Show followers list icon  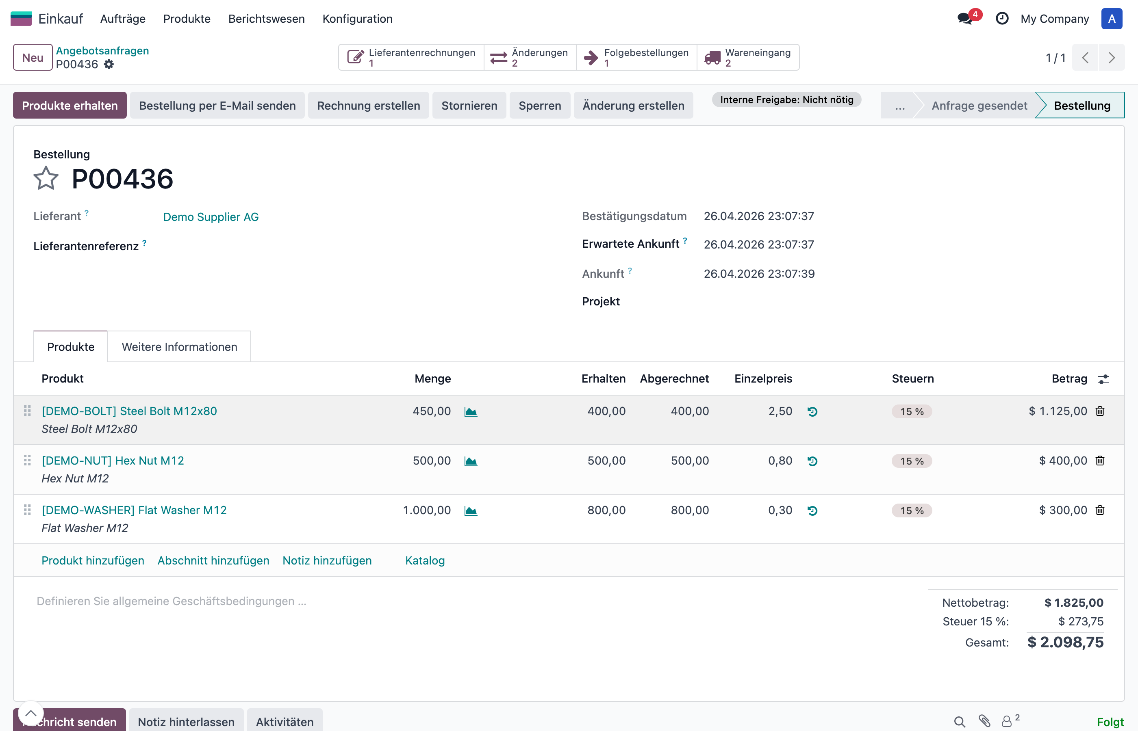[x=1010, y=720]
